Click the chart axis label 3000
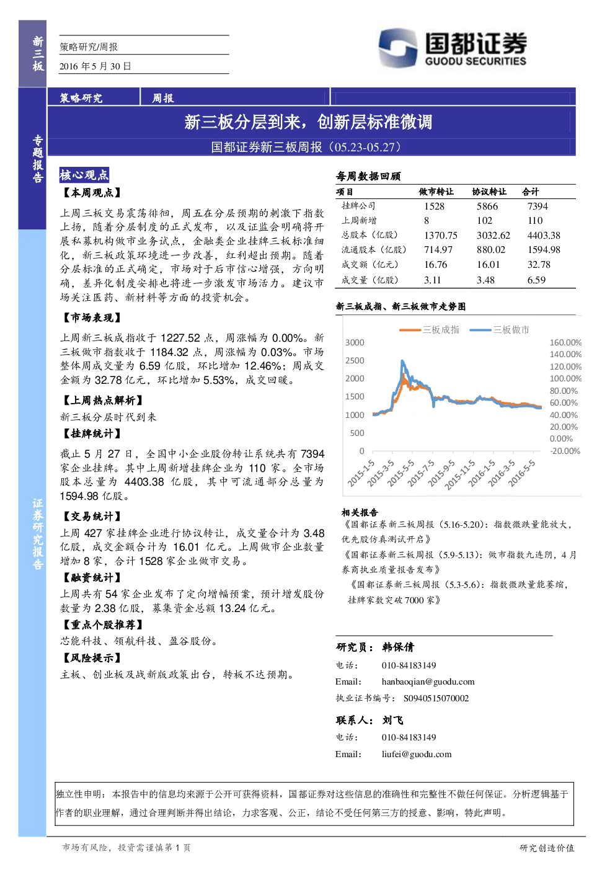The height and width of the screenshot is (870, 615). coord(355,342)
